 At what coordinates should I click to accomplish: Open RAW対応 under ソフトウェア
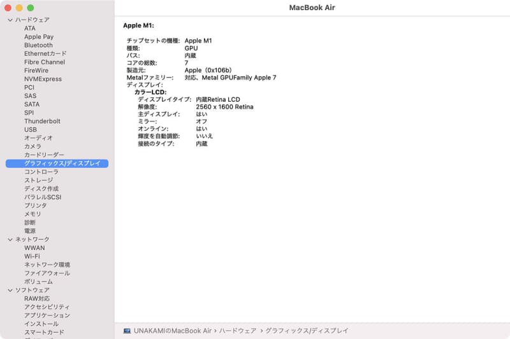pos(37,298)
